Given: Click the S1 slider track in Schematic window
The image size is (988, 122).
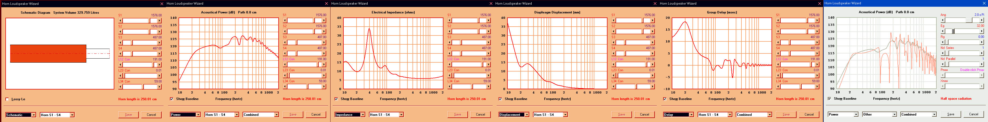Looking at the screenshot, I should pyautogui.click(x=140, y=21).
